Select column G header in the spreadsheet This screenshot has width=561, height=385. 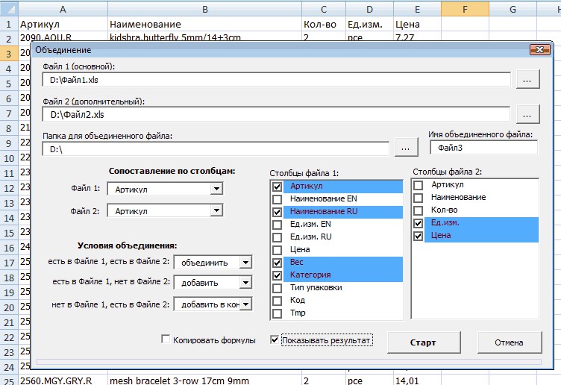[x=513, y=9]
